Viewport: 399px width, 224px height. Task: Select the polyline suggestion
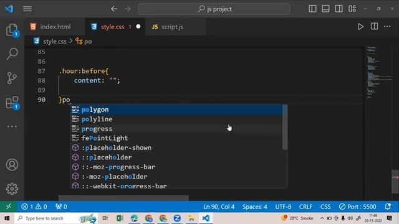coord(176,119)
